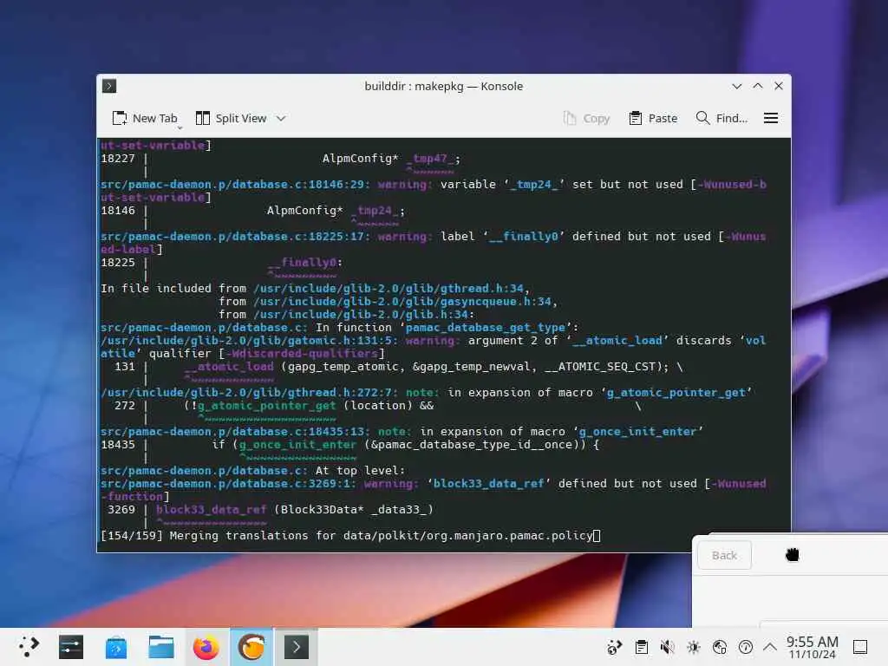888x666 pixels.
Task: Open the clock showing 9:55 AM
Action: pos(812,647)
